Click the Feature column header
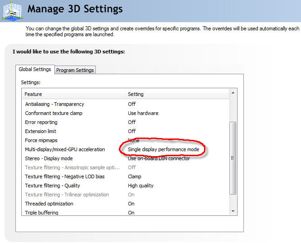 34,94
